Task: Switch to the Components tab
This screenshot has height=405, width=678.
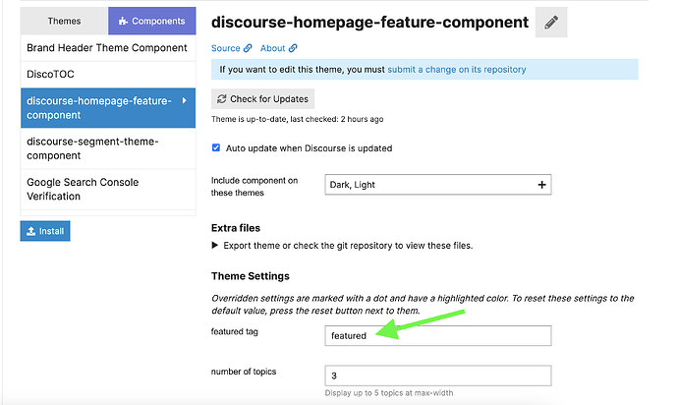Action: [x=151, y=21]
